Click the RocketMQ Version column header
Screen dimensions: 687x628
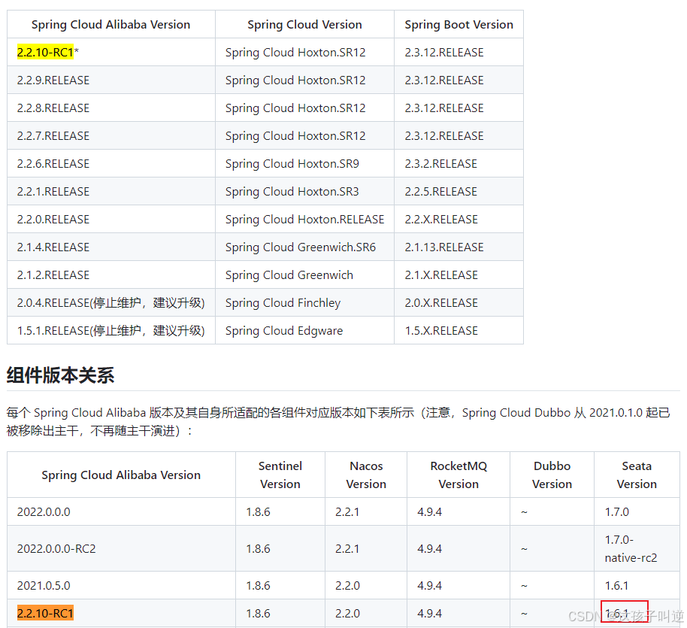click(459, 475)
